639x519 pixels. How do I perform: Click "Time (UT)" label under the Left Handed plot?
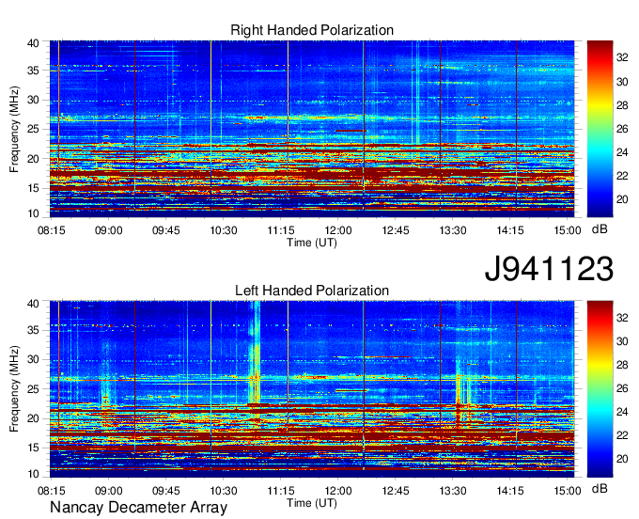[312, 503]
